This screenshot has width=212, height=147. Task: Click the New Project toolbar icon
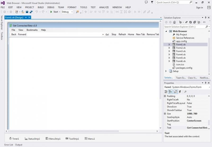pos(16,12)
